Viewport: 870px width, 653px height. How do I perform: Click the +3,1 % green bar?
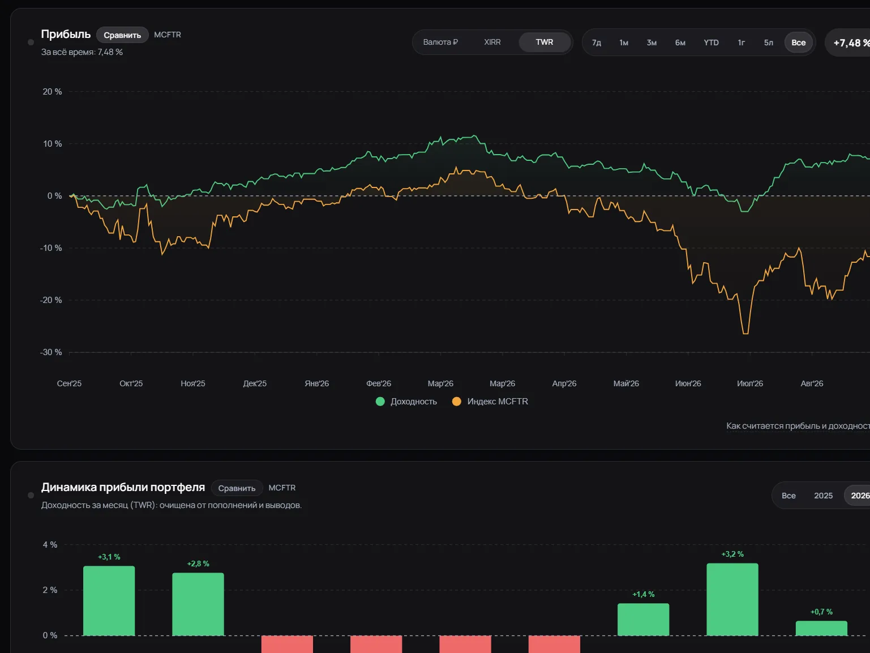coord(109,600)
